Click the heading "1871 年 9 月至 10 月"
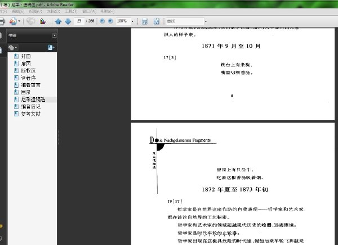The width and height of the screenshot is (338, 245). pos(231,46)
